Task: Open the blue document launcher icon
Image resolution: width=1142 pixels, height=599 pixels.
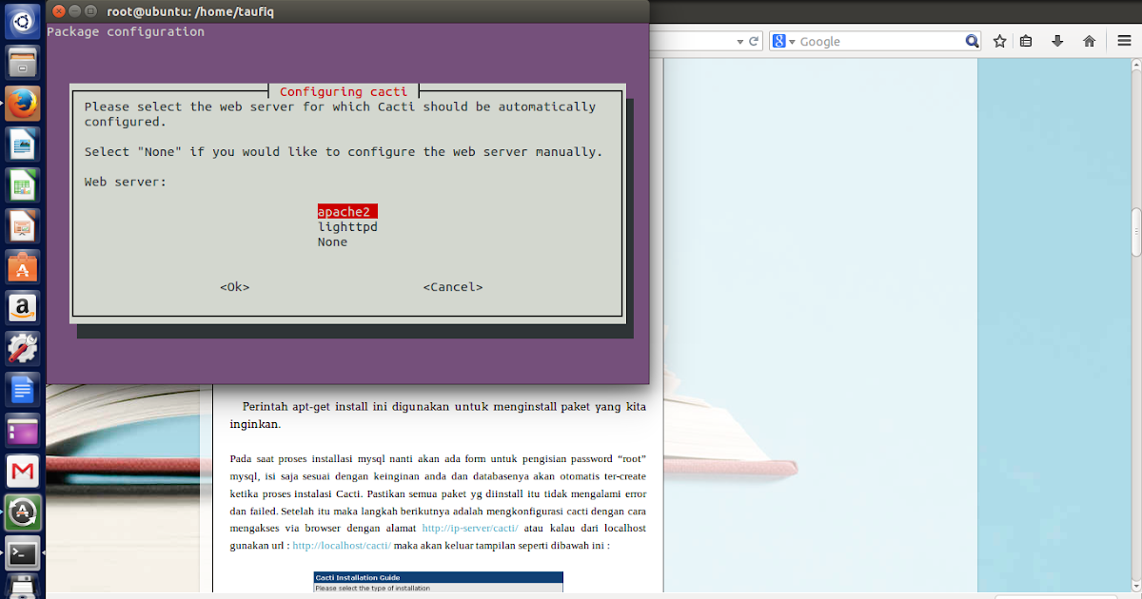Action: pos(22,390)
